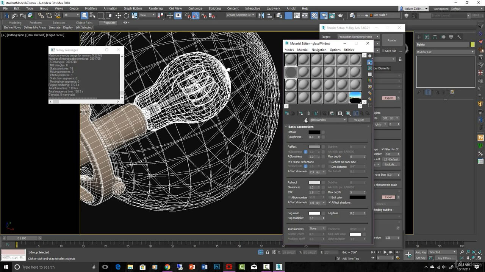
Task: Open Translucency None dropdown
Action: pos(317,229)
